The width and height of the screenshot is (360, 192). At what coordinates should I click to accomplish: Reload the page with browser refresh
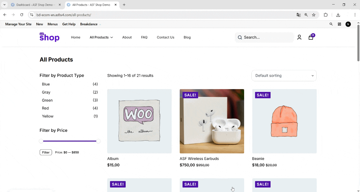click(22, 15)
